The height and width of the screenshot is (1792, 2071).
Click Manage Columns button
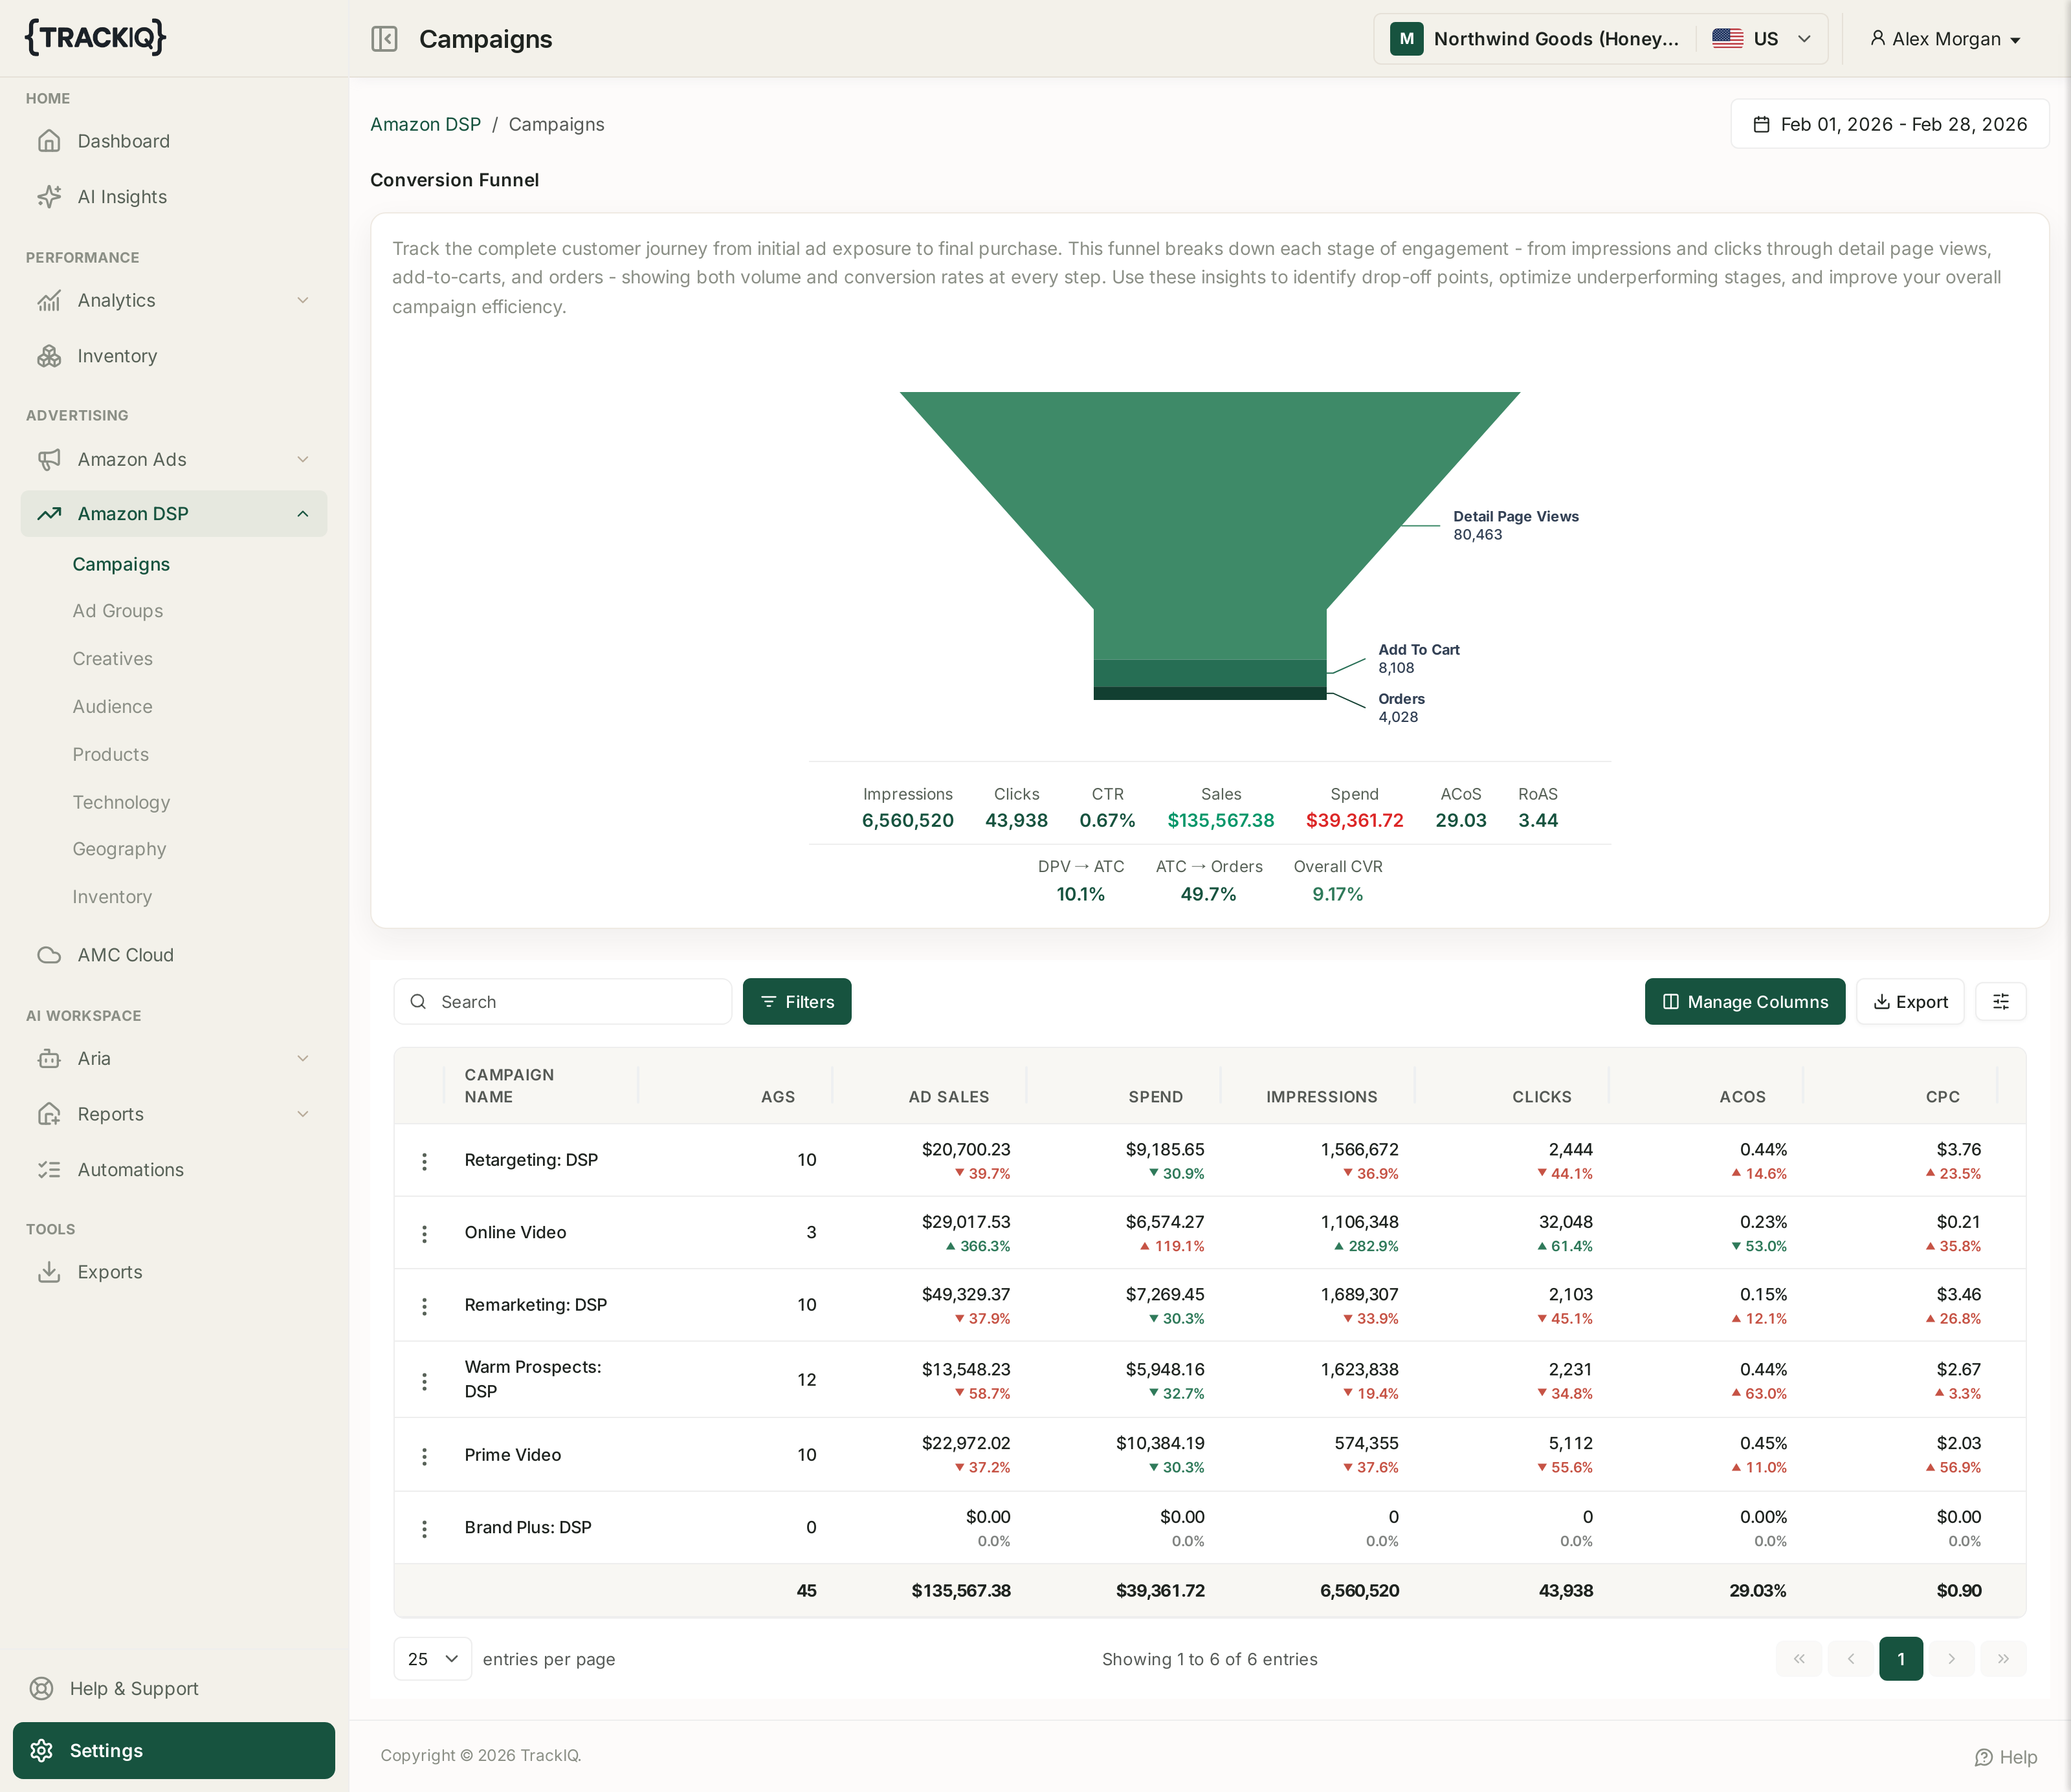1744,1002
